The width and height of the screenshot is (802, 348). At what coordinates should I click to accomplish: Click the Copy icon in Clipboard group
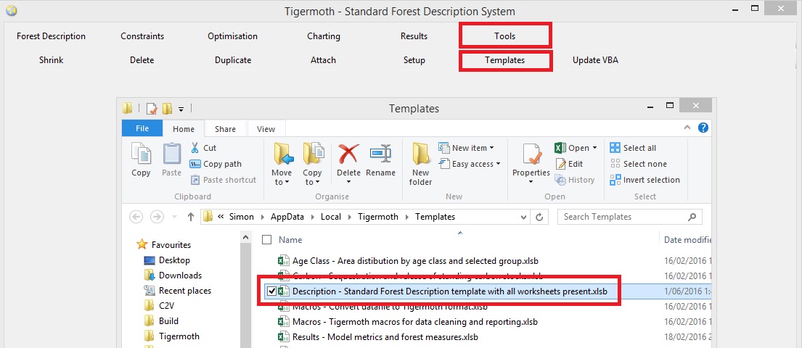[x=141, y=154]
